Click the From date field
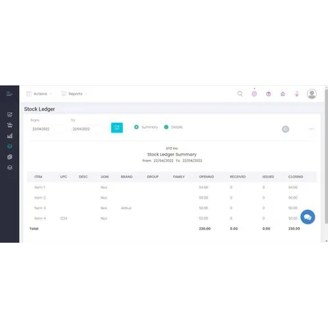Image resolution: width=328 pixels, height=328 pixels. point(47,129)
